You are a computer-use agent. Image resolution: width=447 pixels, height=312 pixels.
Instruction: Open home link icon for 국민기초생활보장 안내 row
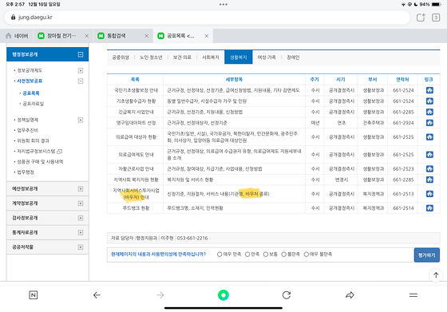[429, 90]
